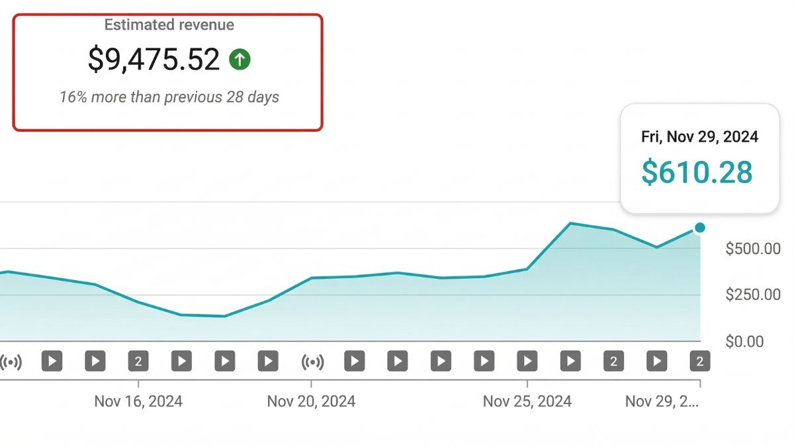
Task: Click the Nov 16, 2024 date label
Action: 138,401
